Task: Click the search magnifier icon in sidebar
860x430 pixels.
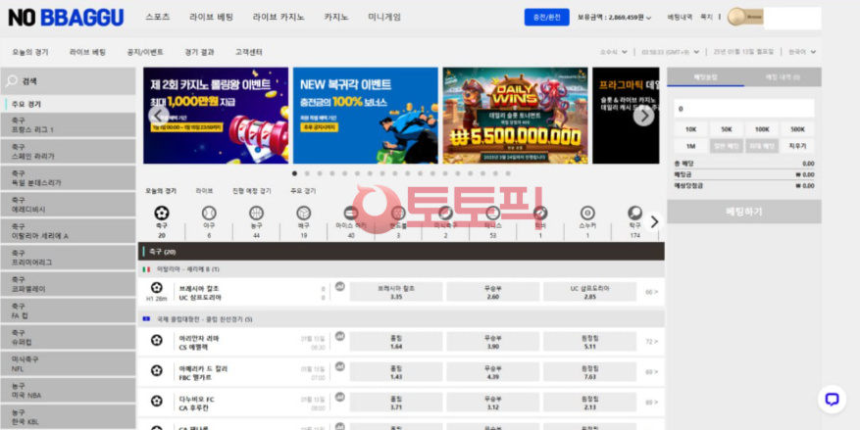Action: tap(11, 82)
